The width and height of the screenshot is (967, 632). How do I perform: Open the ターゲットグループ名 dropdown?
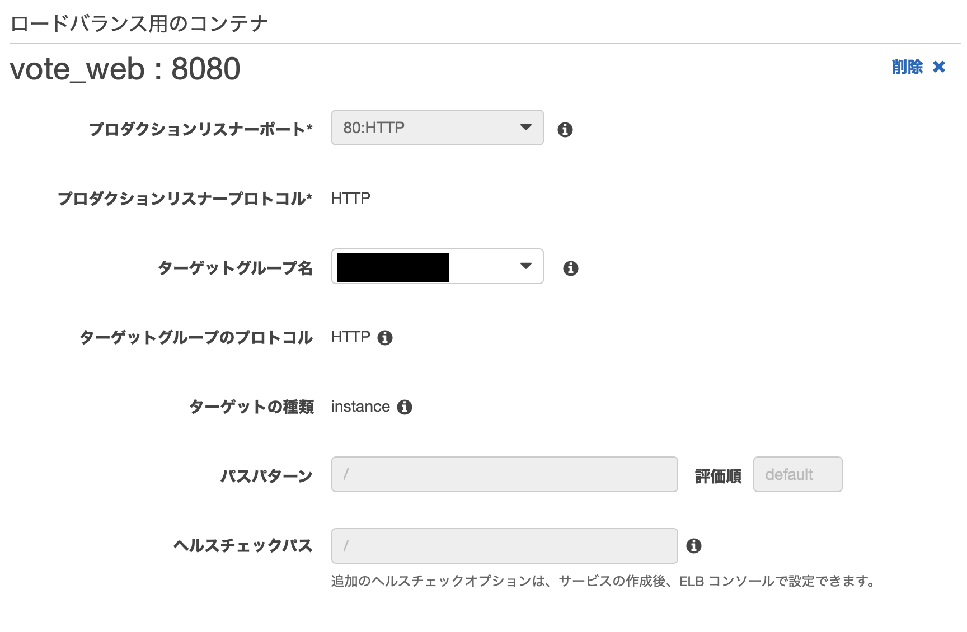[437, 267]
